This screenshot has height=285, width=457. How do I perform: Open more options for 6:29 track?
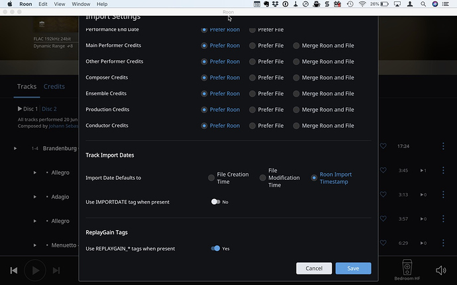(x=443, y=243)
